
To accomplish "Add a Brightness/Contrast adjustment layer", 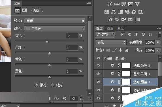I will pos(110,4).
